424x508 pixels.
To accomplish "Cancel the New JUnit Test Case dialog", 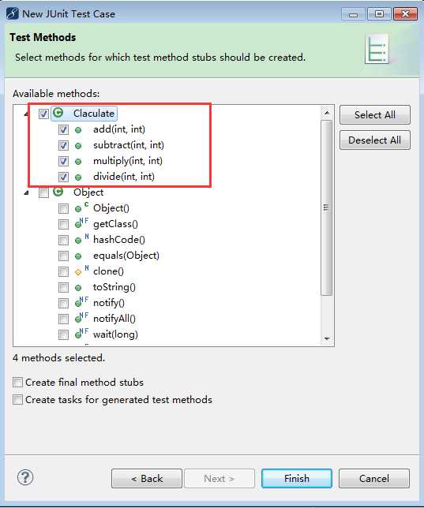I will [x=374, y=478].
